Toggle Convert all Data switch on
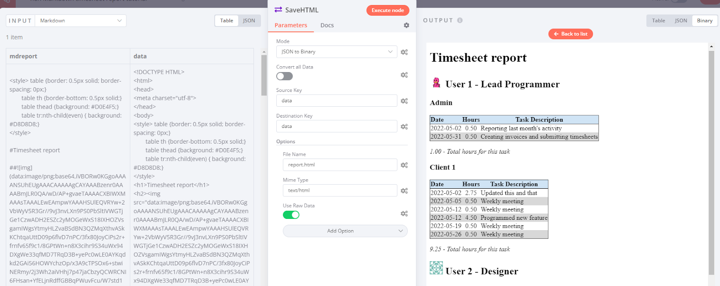 [284, 76]
